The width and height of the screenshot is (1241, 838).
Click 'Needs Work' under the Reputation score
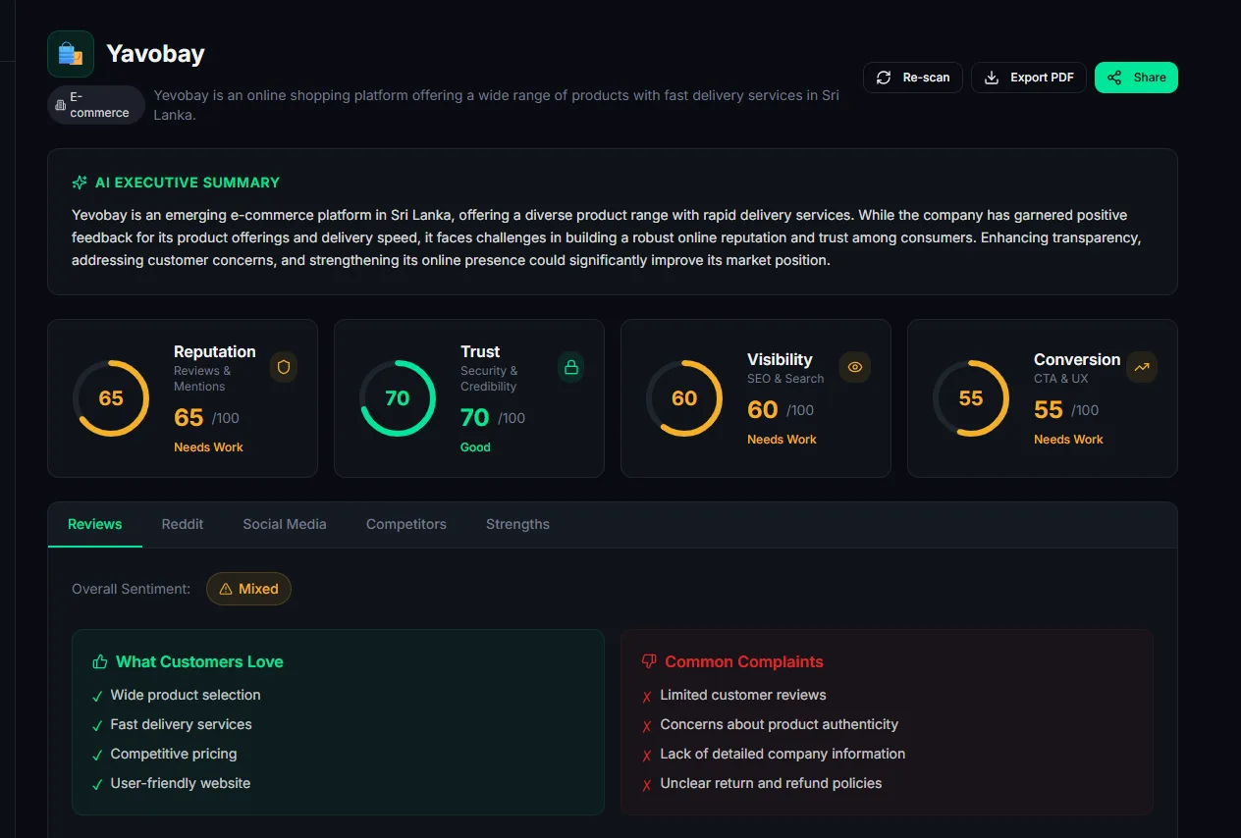click(208, 447)
